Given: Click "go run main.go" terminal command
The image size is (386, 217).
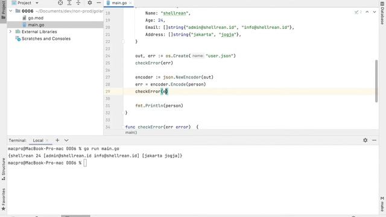Looking at the screenshot, I should coord(101,149).
